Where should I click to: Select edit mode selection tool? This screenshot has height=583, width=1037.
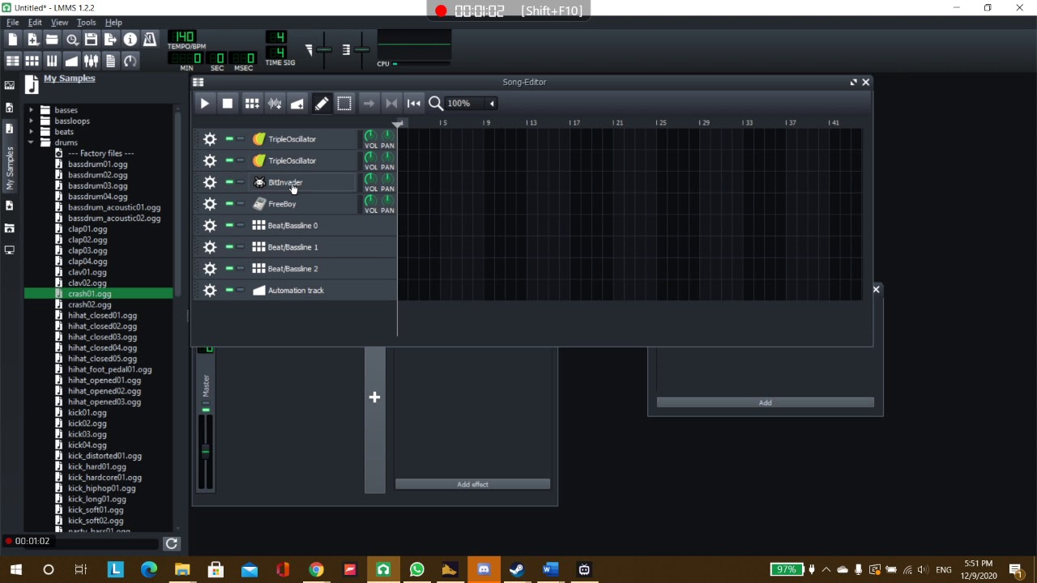pos(344,104)
